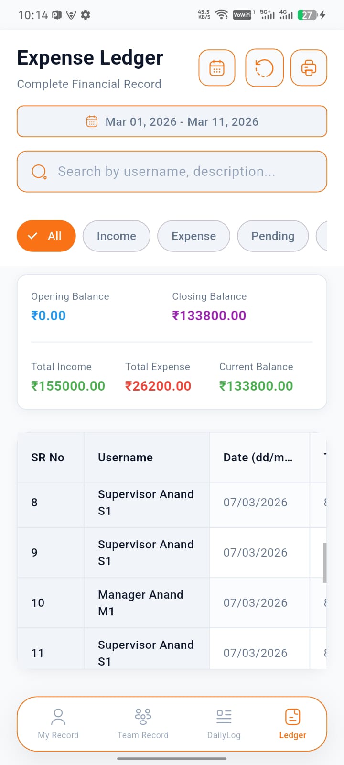
Task: Expand the Mar 01 - Mar 11 date range
Action: tap(172, 122)
